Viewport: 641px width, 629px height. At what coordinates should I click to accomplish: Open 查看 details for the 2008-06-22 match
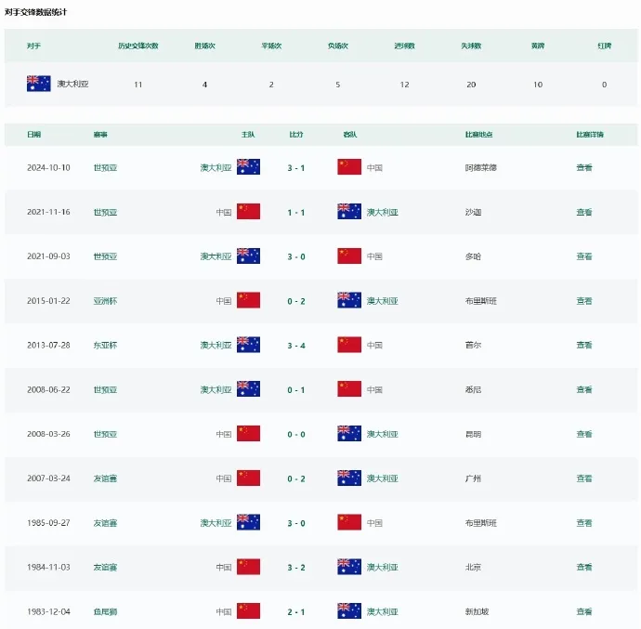(x=584, y=389)
